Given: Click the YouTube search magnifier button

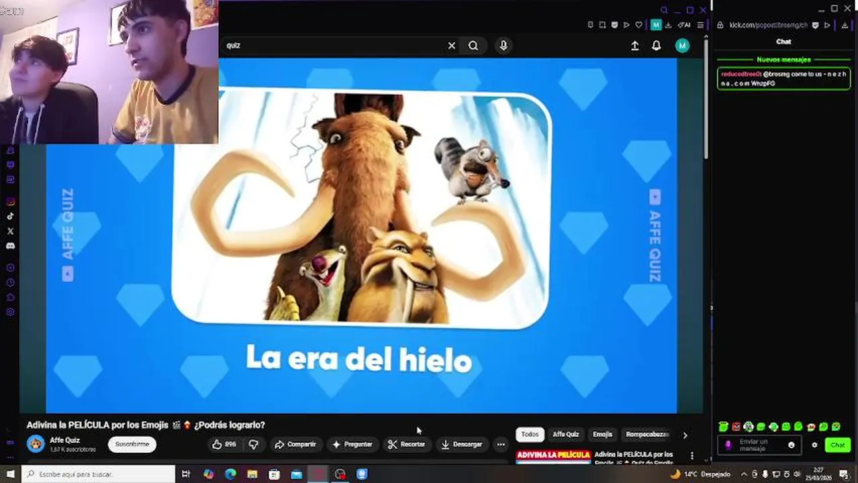Looking at the screenshot, I should (x=473, y=46).
